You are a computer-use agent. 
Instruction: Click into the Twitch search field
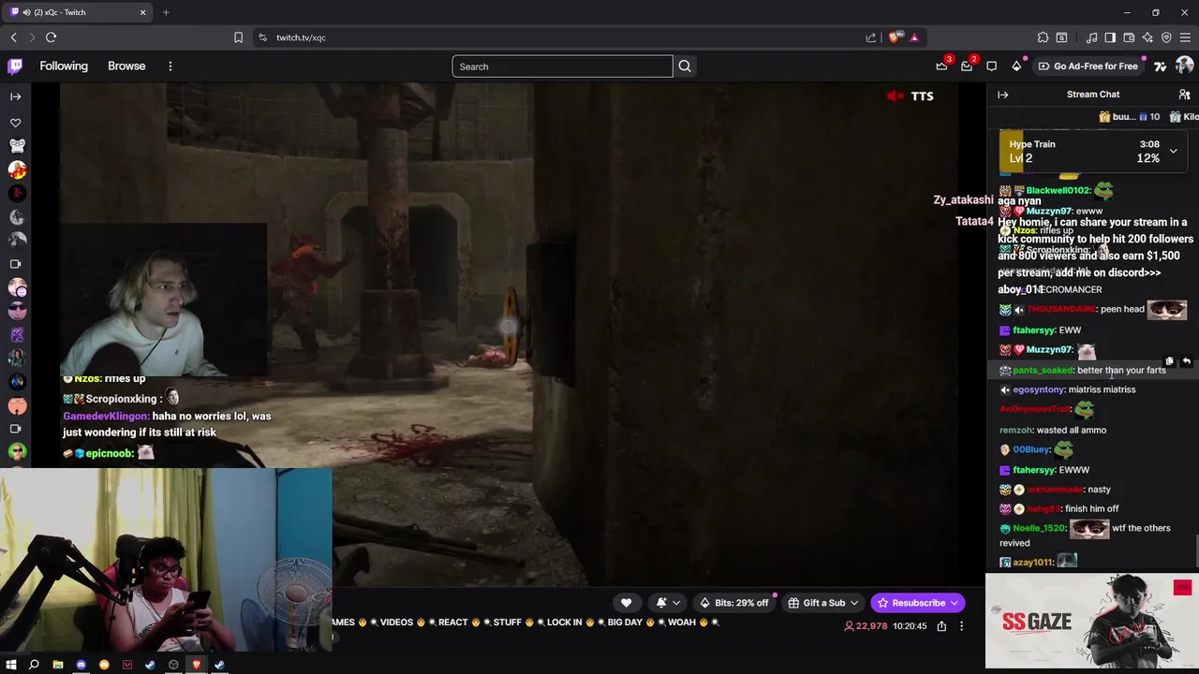562,66
